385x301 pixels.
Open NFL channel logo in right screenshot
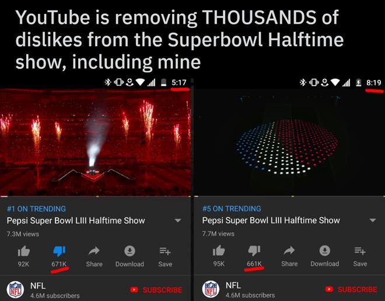pyautogui.click(x=211, y=289)
